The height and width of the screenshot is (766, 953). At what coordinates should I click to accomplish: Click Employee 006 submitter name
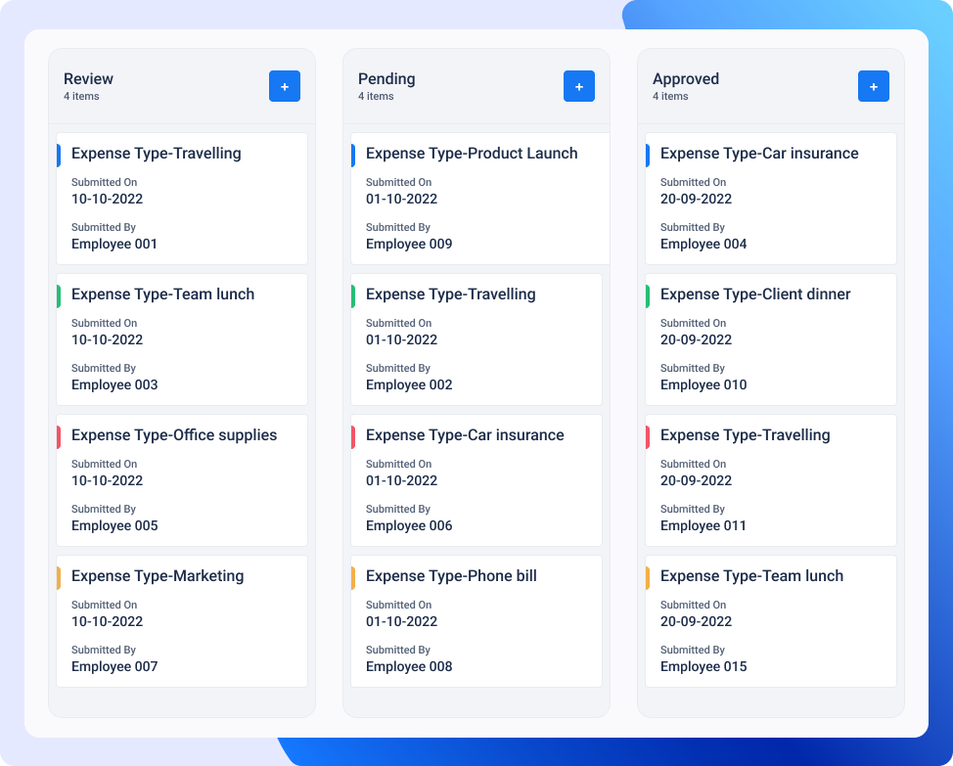[x=409, y=526]
